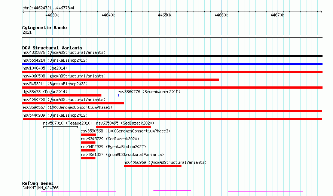Open the nsv4066969 gnomAD label
This screenshot has height=196, width=333.
(x=165, y=162)
